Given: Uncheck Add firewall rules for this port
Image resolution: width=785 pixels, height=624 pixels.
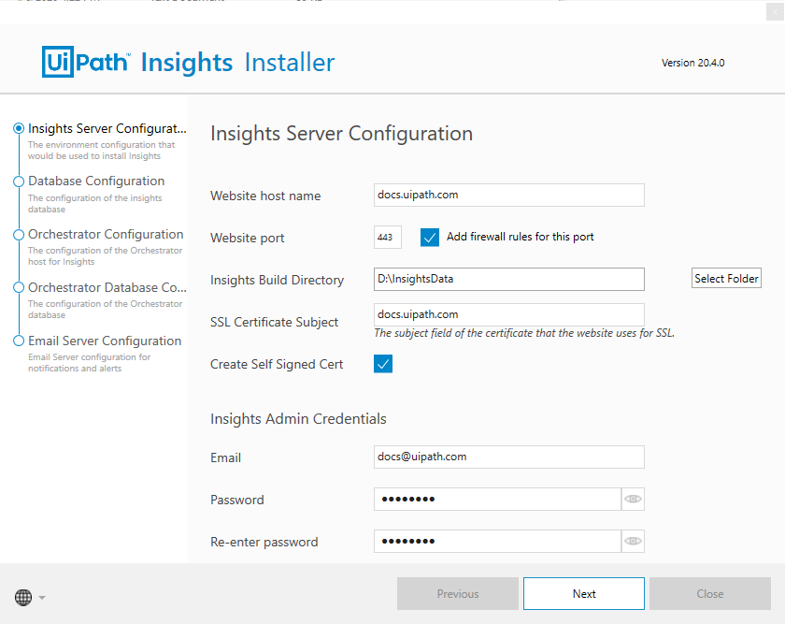Looking at the screenshot, I should (x=430, y=237).
